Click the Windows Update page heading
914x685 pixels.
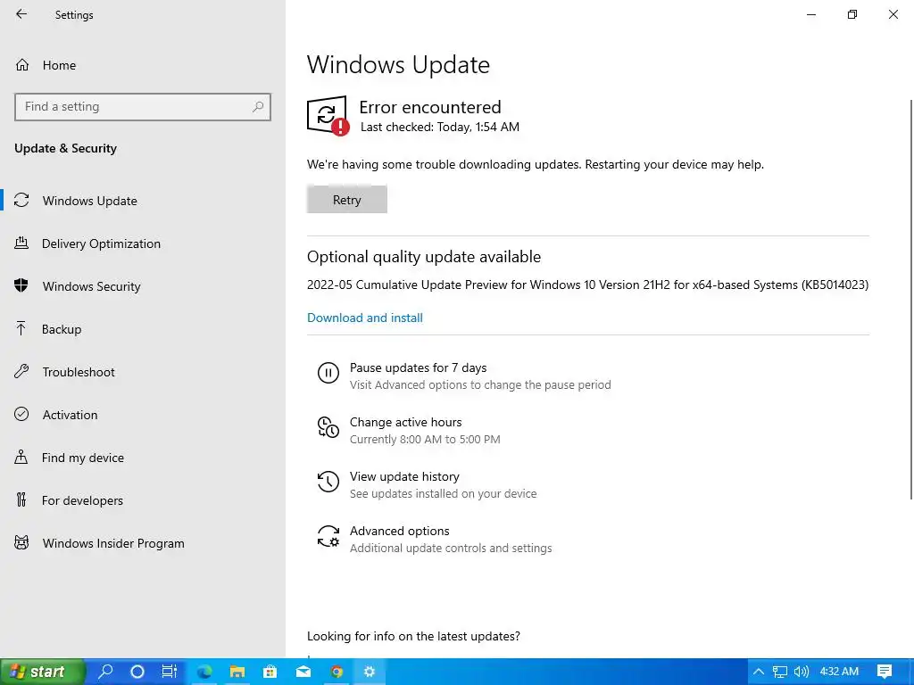398,64
